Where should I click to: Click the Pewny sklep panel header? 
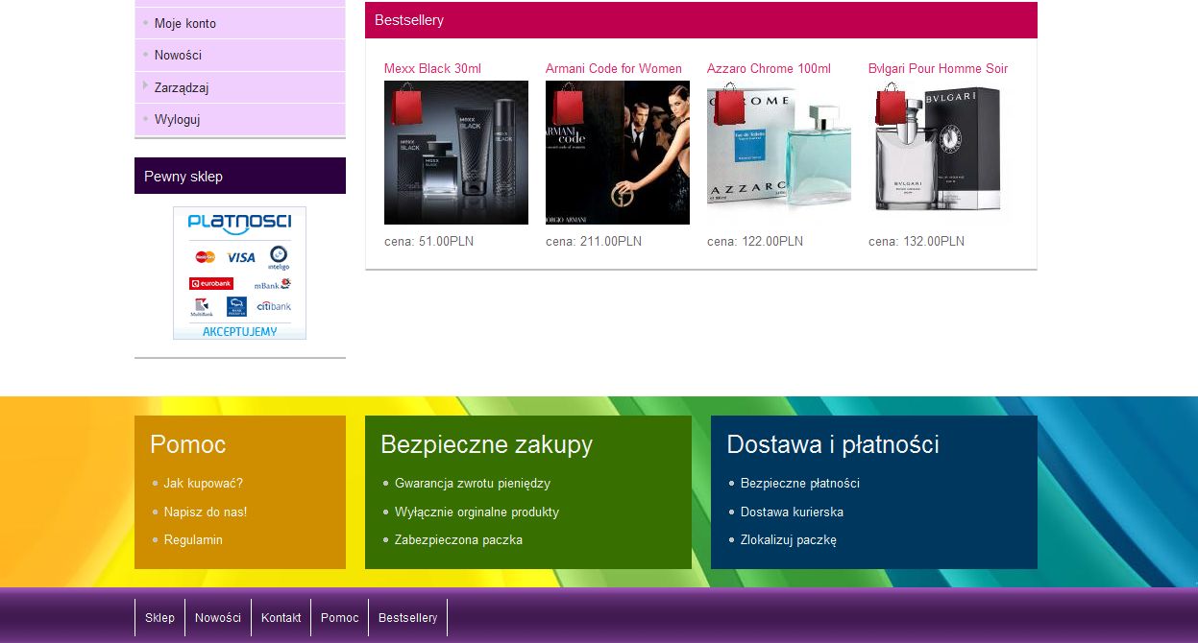pos(240,176)
